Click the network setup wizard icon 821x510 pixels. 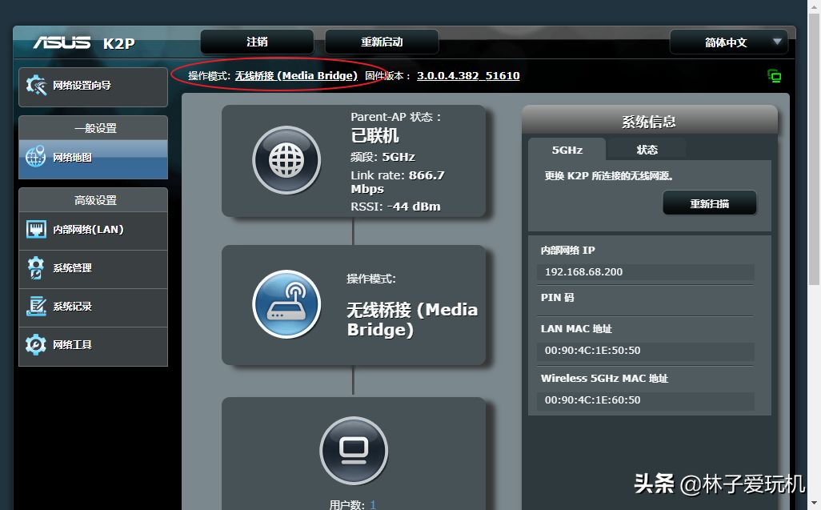pyautogui.click(x=37, y=85)
